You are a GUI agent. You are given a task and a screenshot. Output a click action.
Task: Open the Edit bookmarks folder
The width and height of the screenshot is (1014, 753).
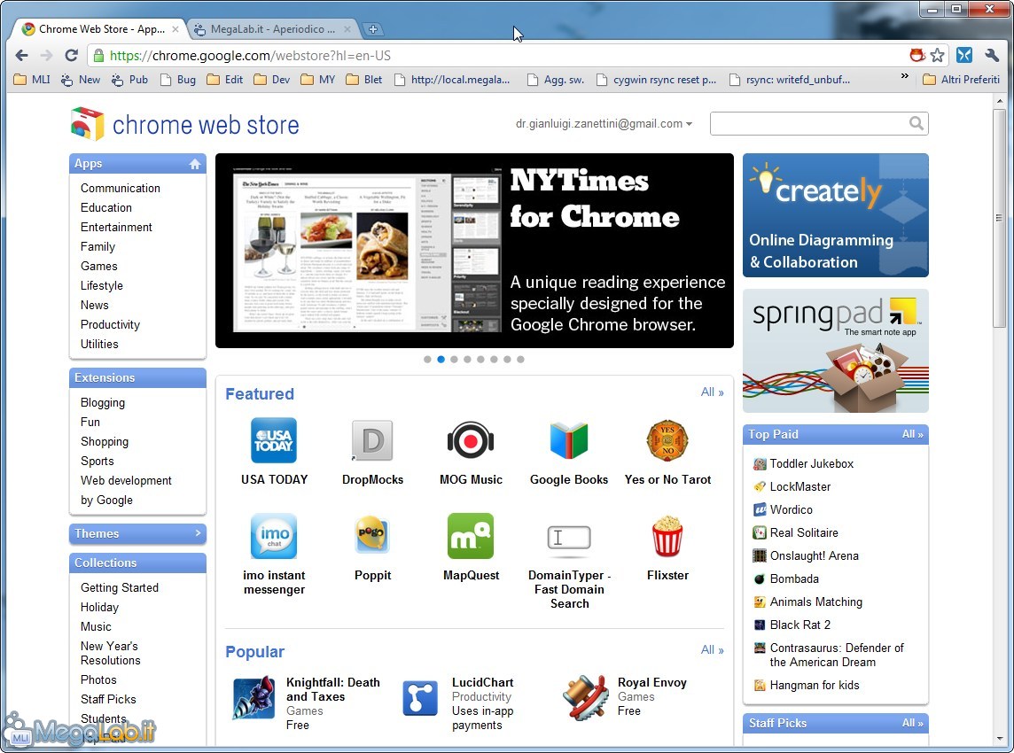tap(225, 80)
